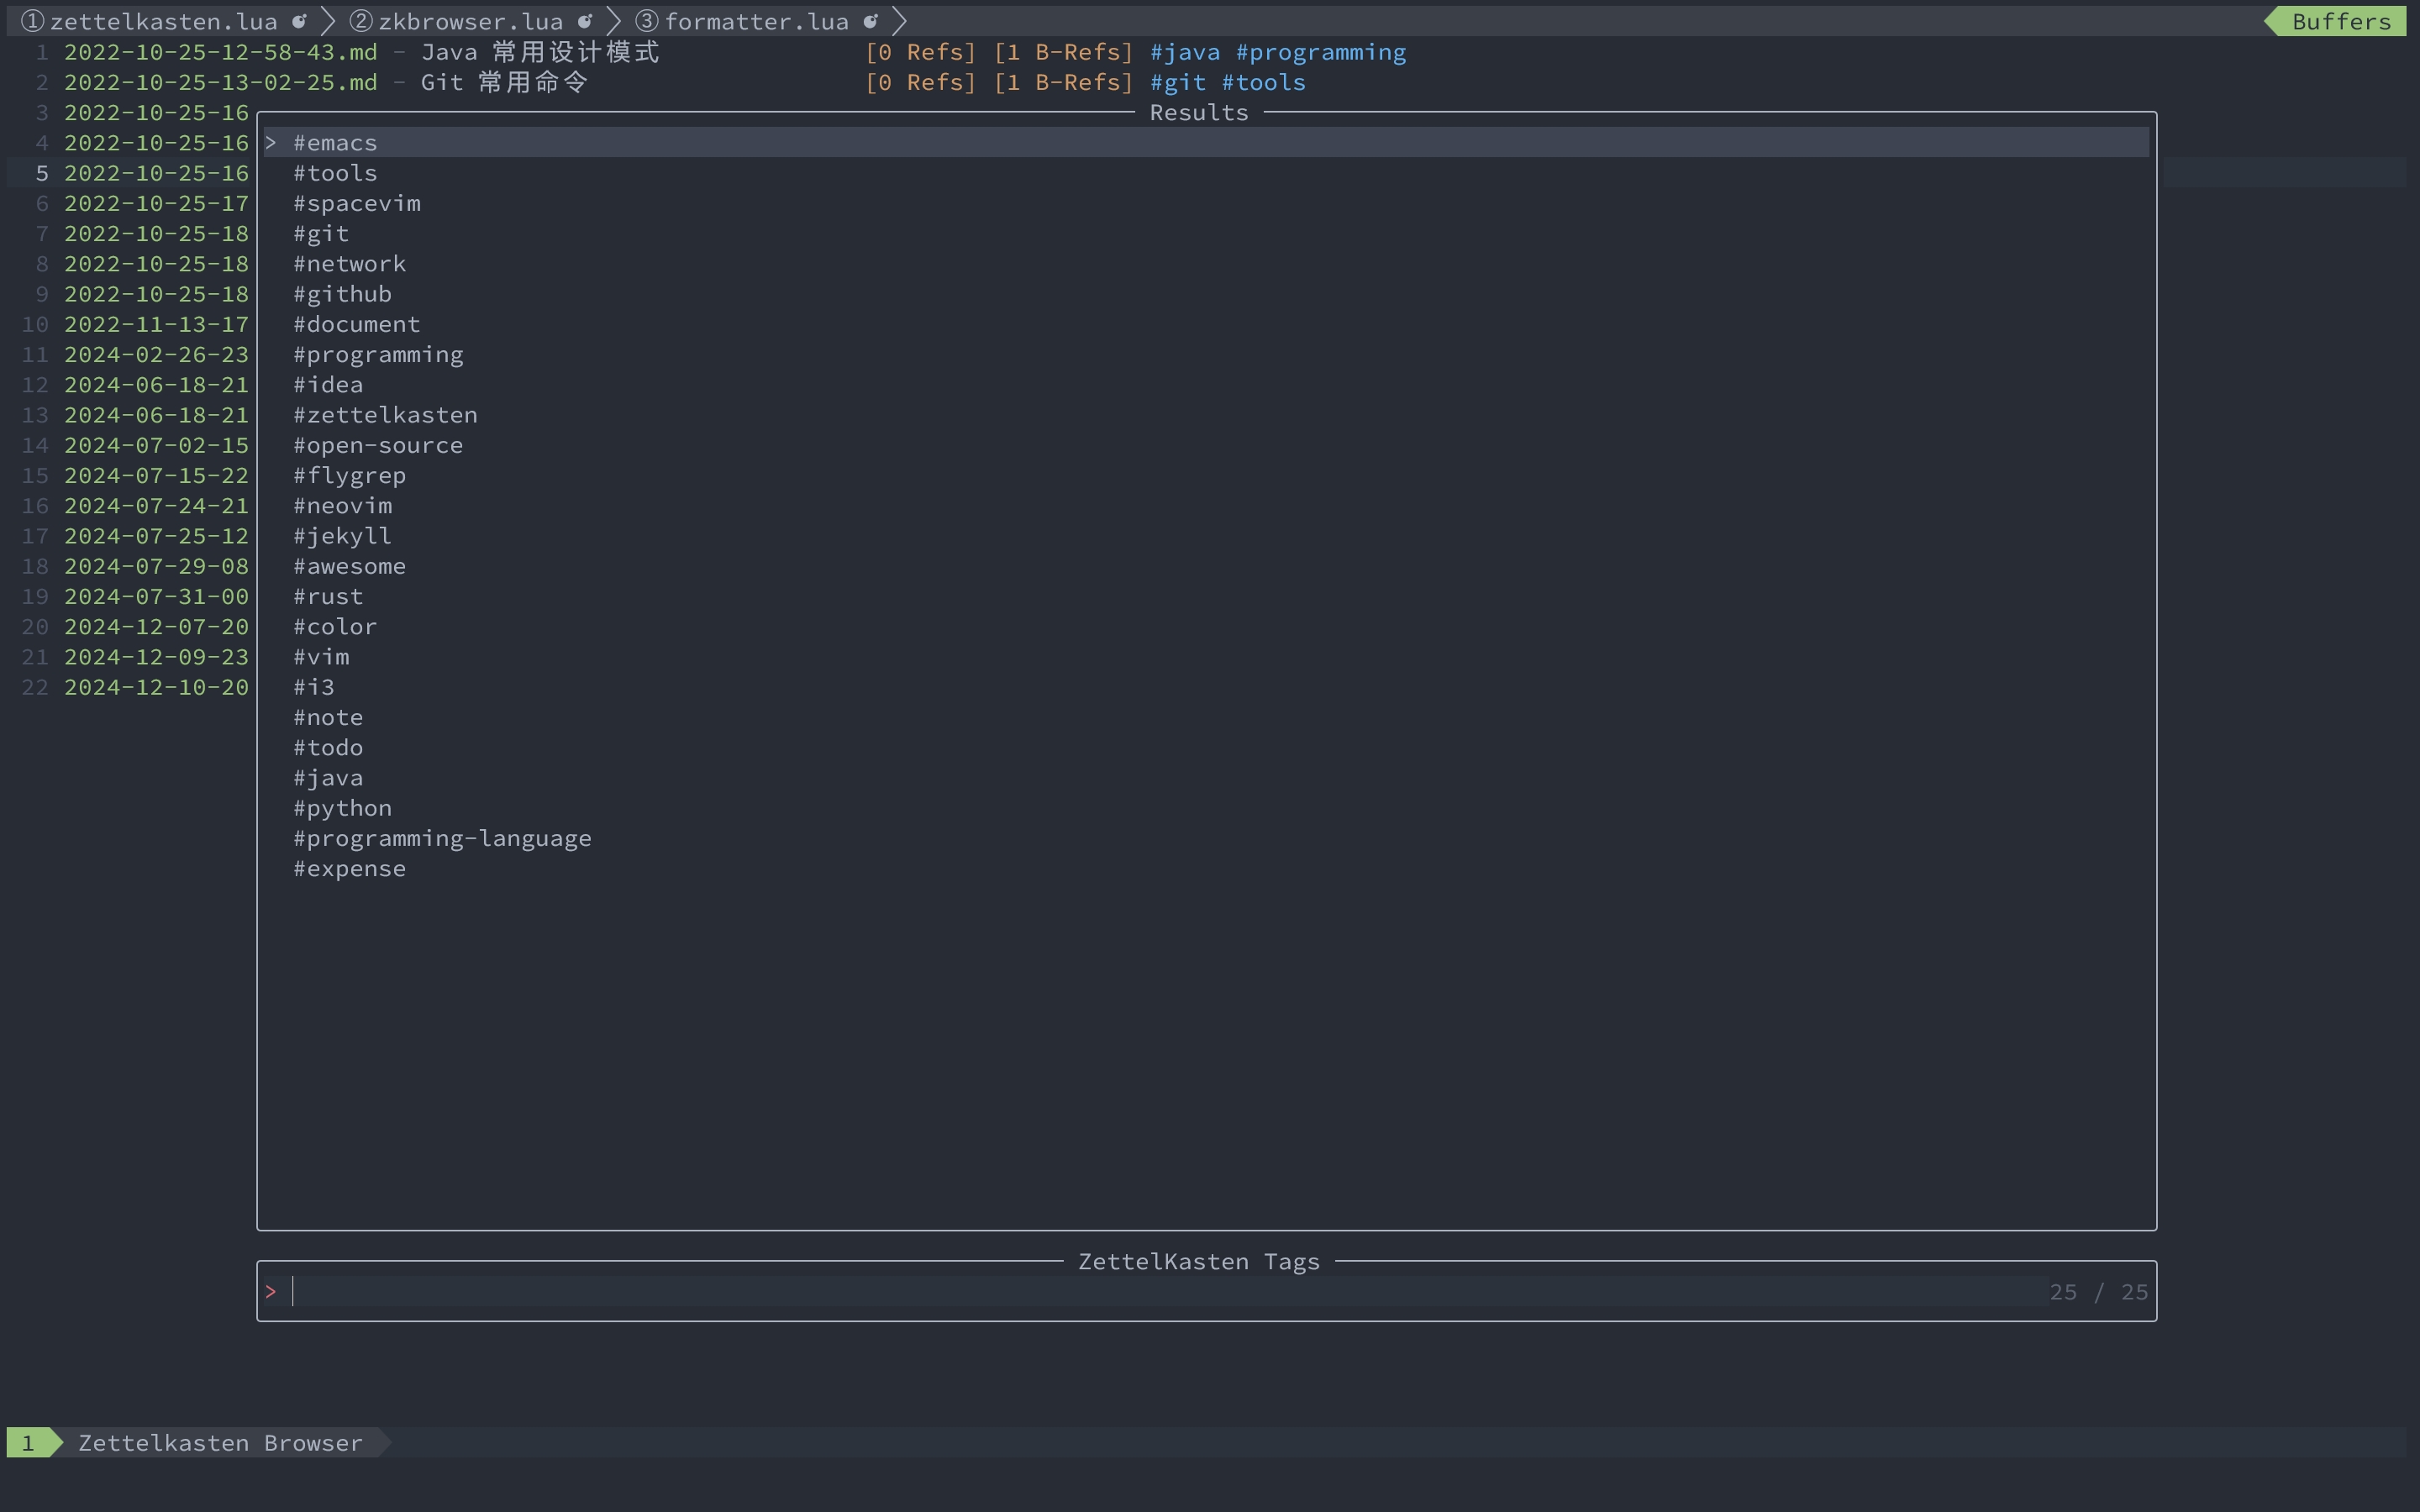This screenshot has width=2420, height=1512.
Task: Choose the #zettelkasten tag entry
Action: 385,415
